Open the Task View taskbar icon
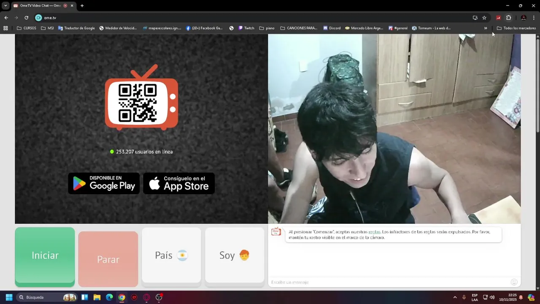Viewport: 540px width, 304px height. pos(84,297)
